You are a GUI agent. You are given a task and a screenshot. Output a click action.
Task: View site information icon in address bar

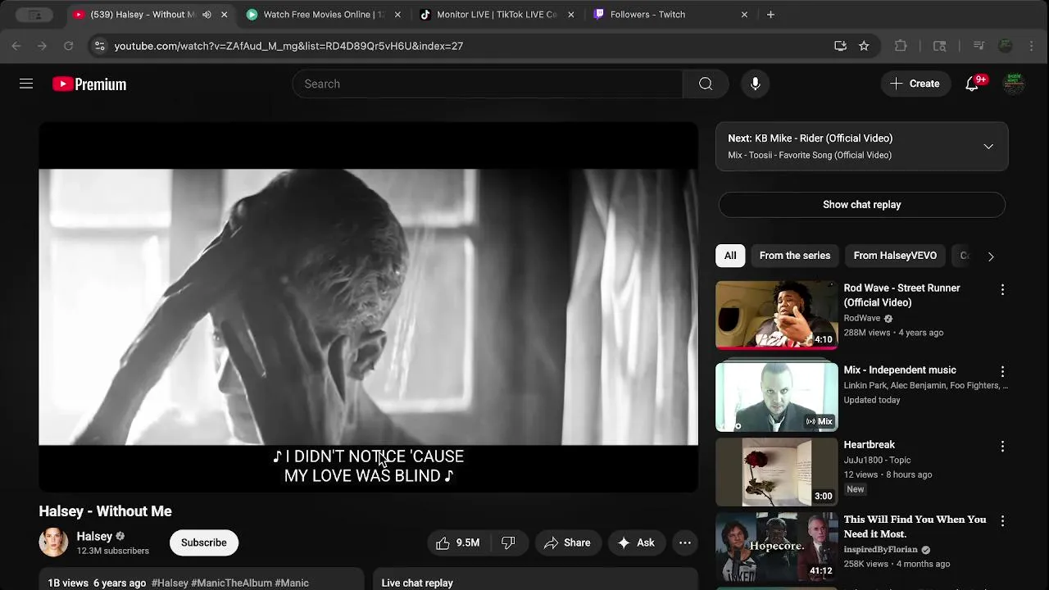click(x=99, y=46)
